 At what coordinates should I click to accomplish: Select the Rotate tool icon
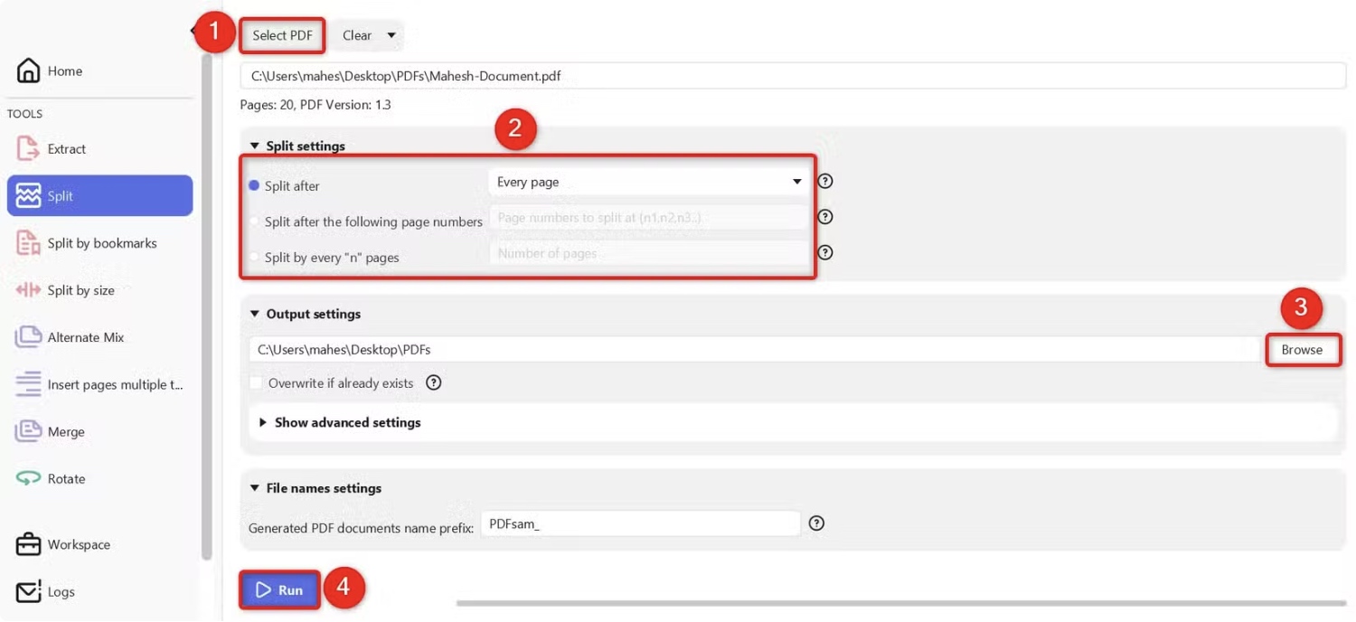point(28,478)
